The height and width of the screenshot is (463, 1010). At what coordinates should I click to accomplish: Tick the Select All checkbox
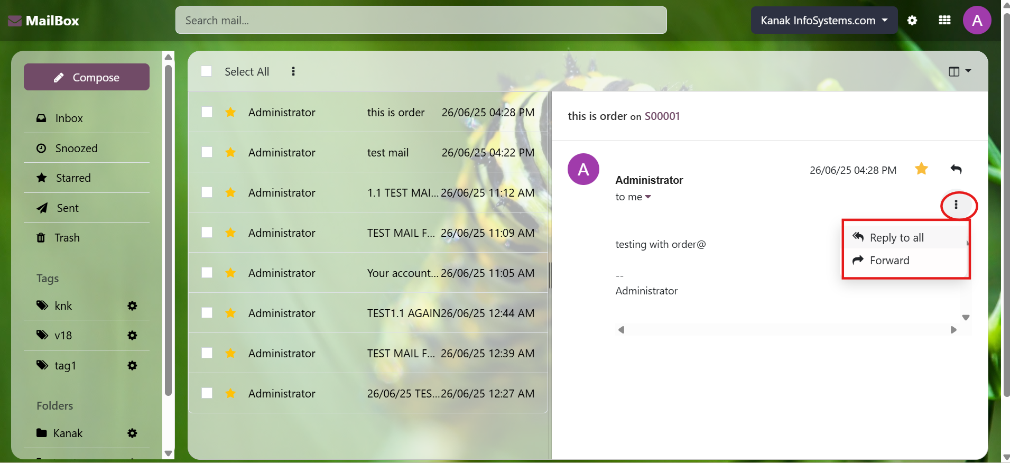[207, 71]
